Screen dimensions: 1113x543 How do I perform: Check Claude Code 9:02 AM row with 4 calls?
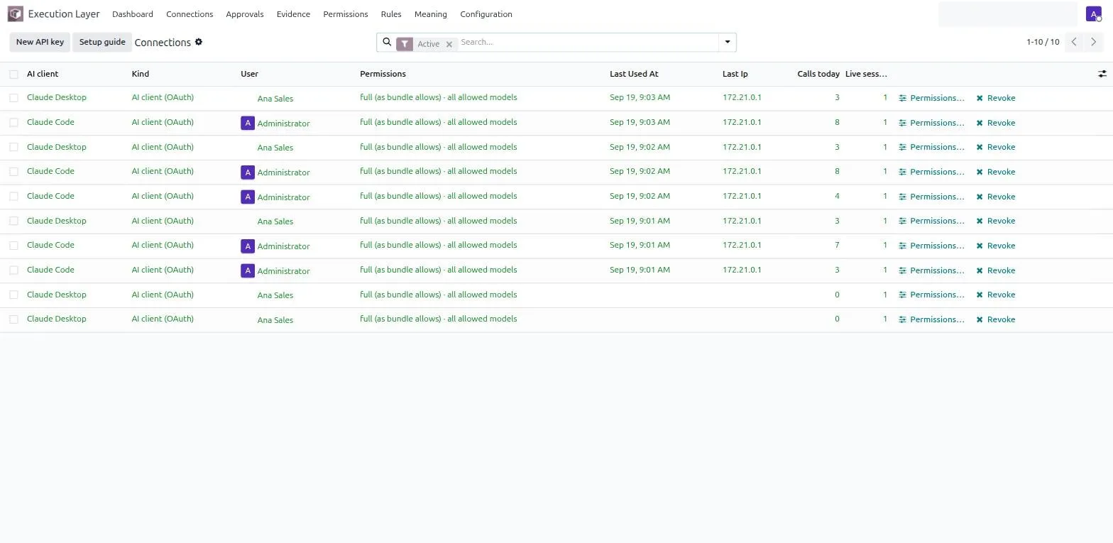pos(13,197)
